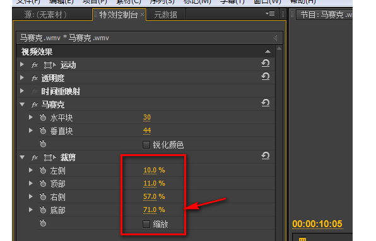Toggle fx for 马赛克 effect
The height and width of the screenshot is (241, 376).
pyautogui.click(x=35, y=104)
